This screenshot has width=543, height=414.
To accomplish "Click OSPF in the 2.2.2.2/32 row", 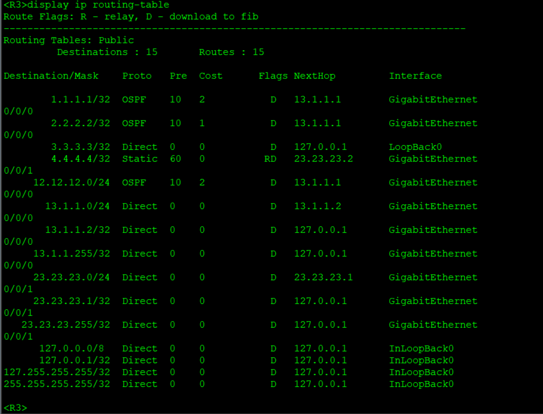I will coord(134,123).
